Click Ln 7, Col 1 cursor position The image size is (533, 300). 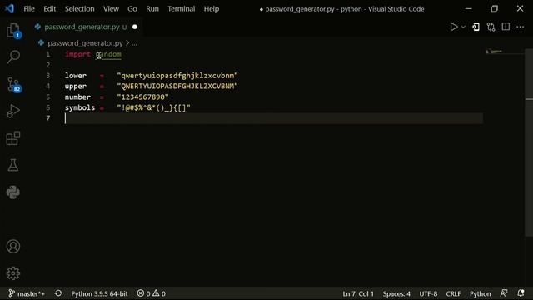pos(358,293)
